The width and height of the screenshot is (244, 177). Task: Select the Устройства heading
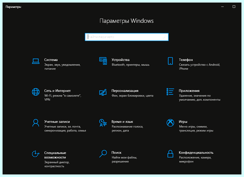[x=120, y=60]
